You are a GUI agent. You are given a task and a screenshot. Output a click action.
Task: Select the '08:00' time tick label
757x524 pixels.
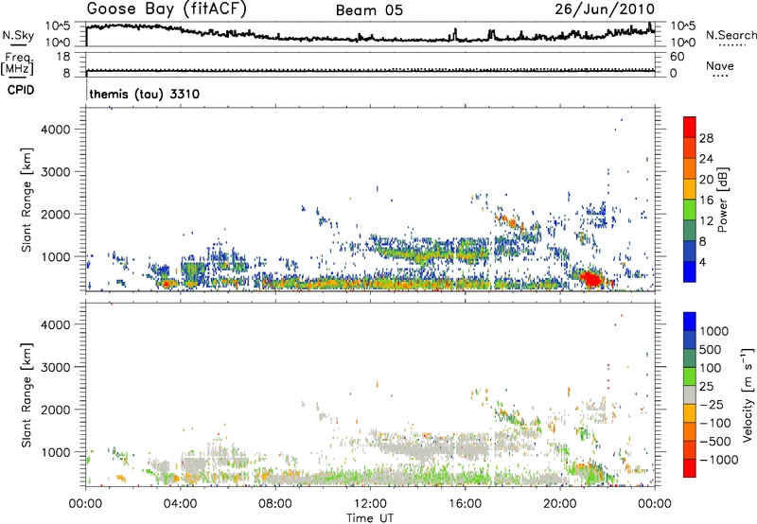tap(275, 504)
